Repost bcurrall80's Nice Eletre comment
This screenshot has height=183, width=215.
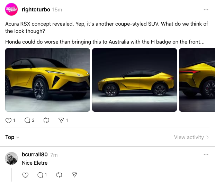59,175
